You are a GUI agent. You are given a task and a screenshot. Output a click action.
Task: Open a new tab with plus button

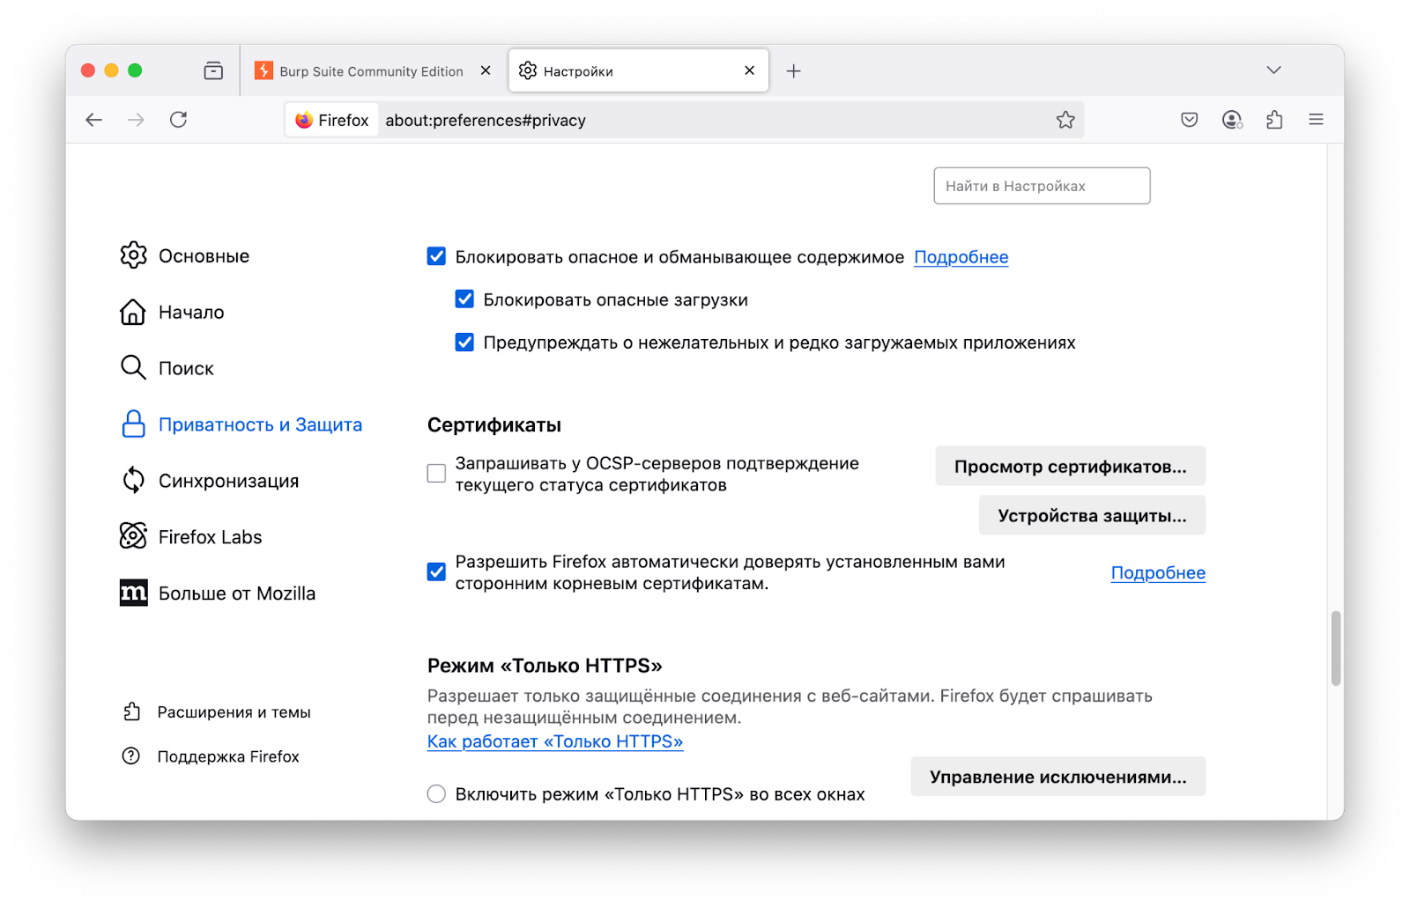pos(794,71)
